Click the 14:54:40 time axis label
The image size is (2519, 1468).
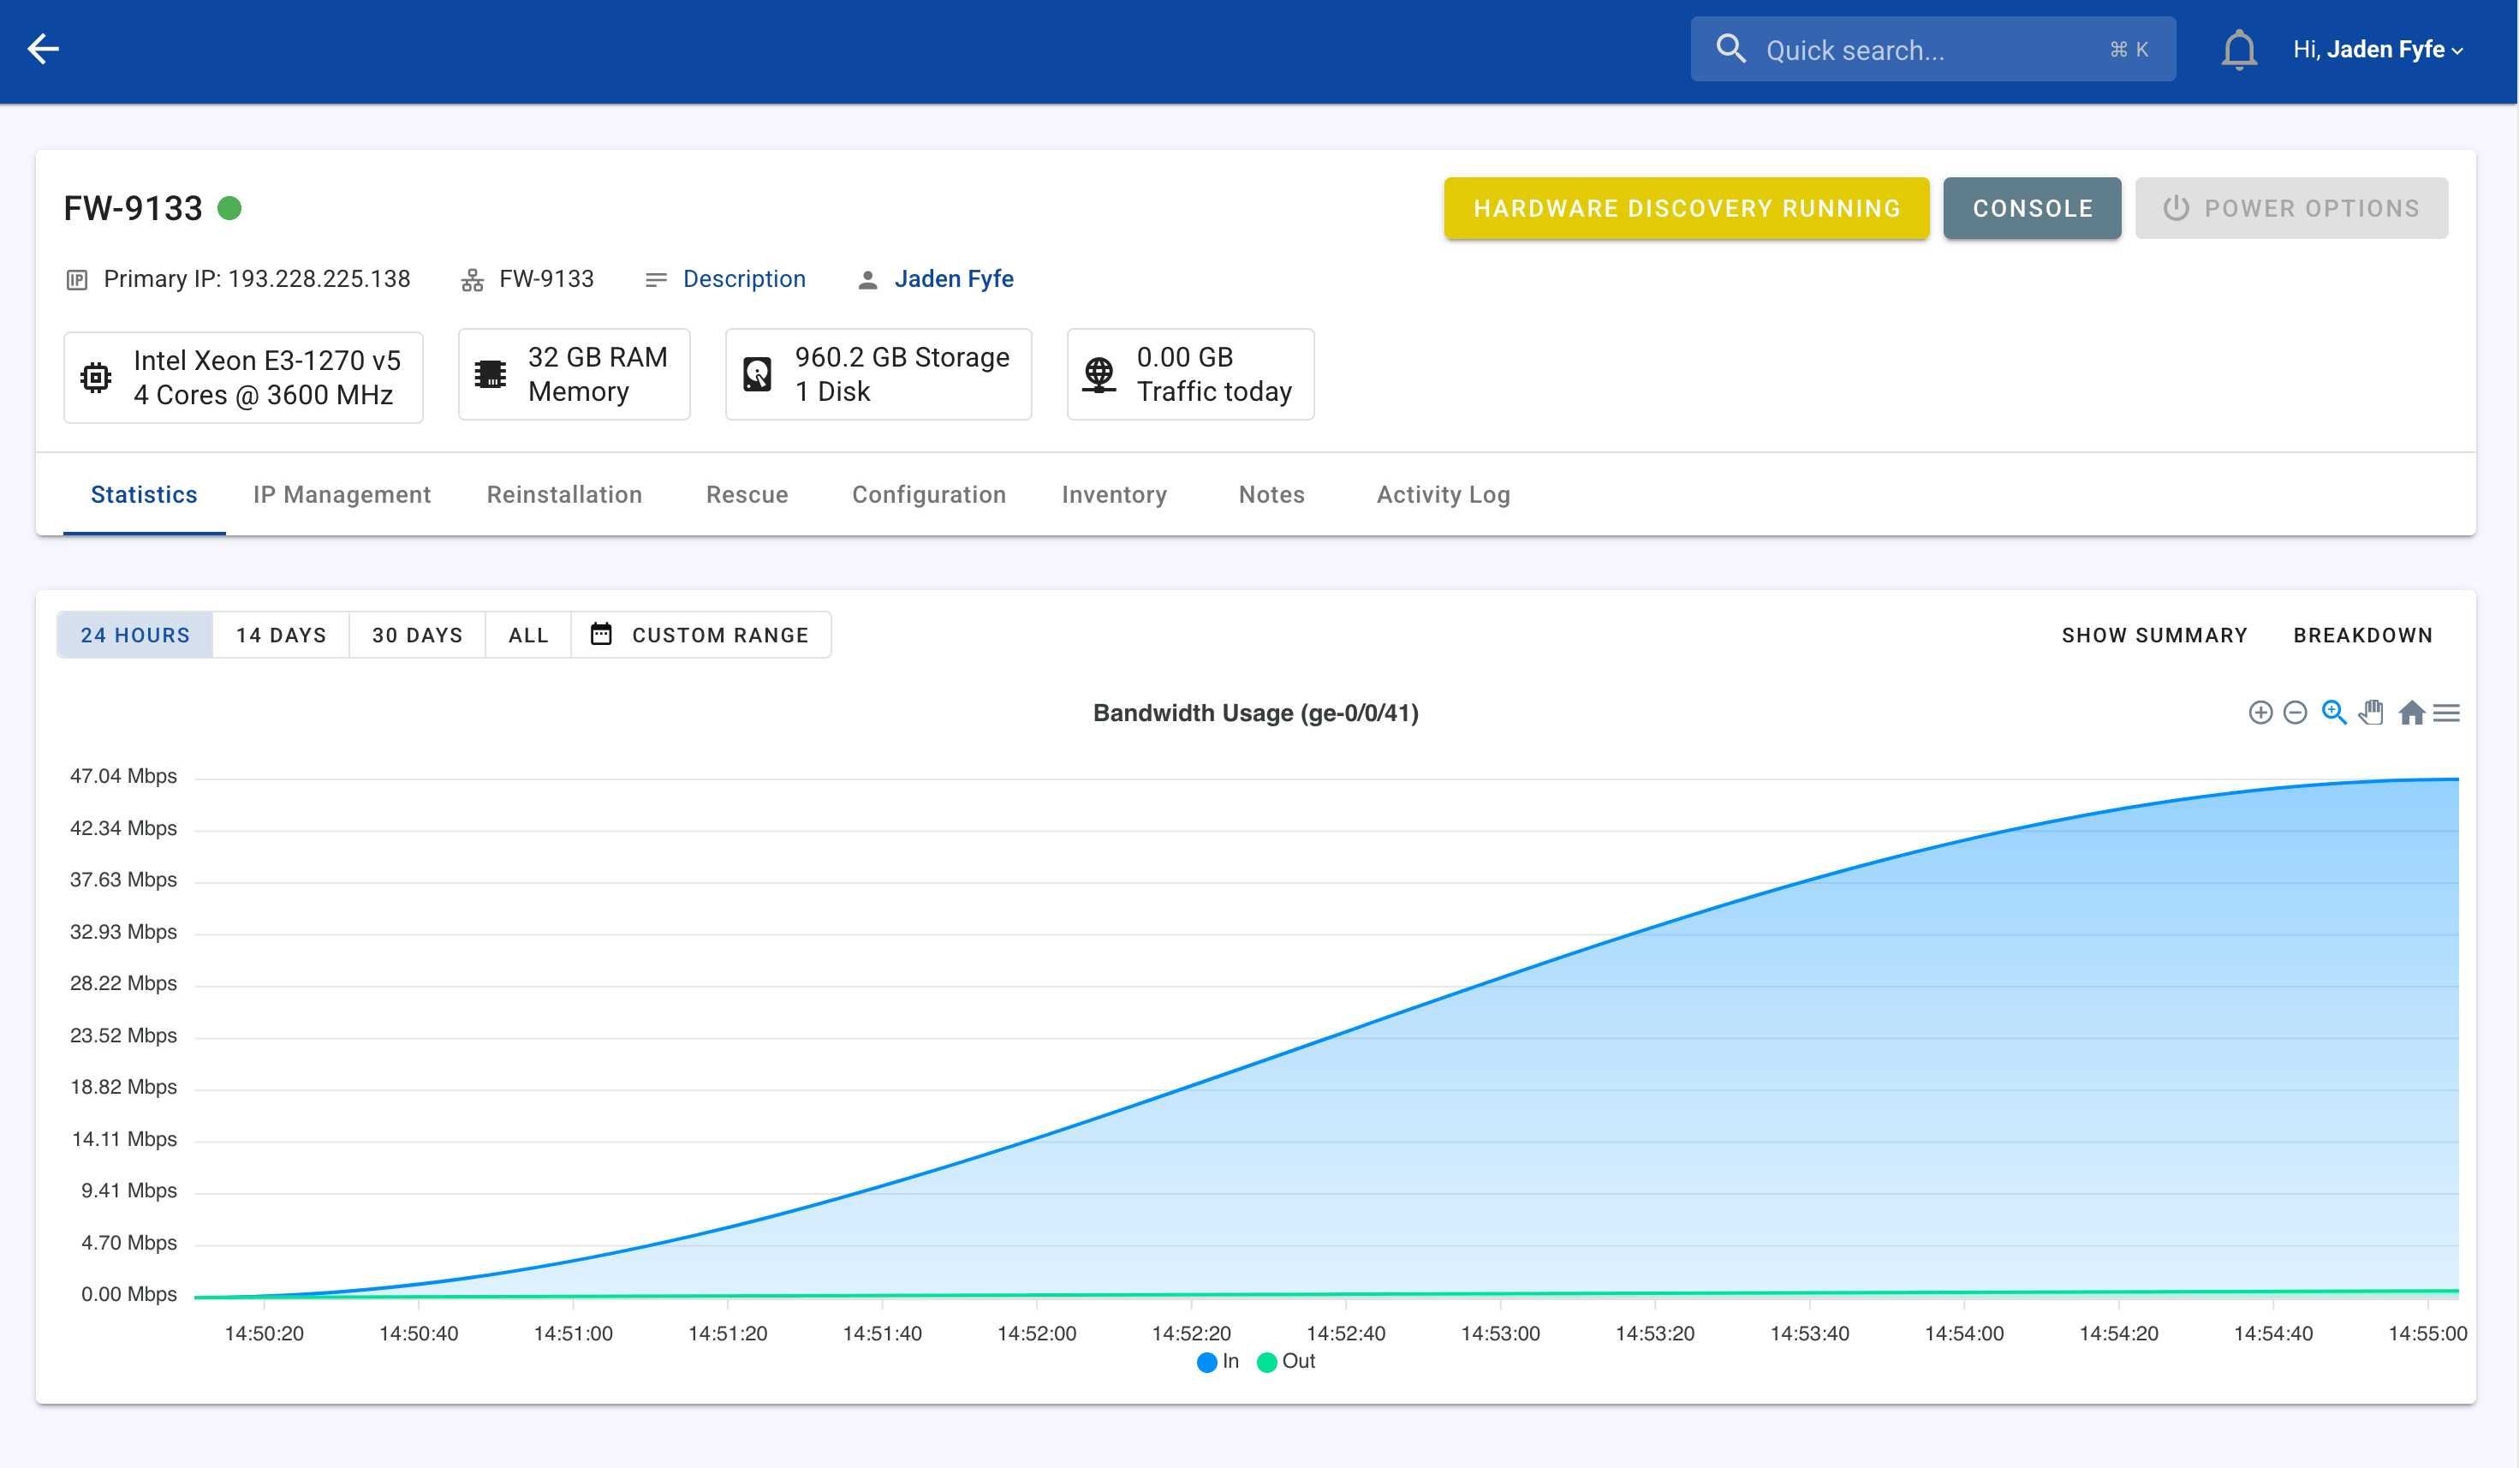click(x=2273, y=1333)
